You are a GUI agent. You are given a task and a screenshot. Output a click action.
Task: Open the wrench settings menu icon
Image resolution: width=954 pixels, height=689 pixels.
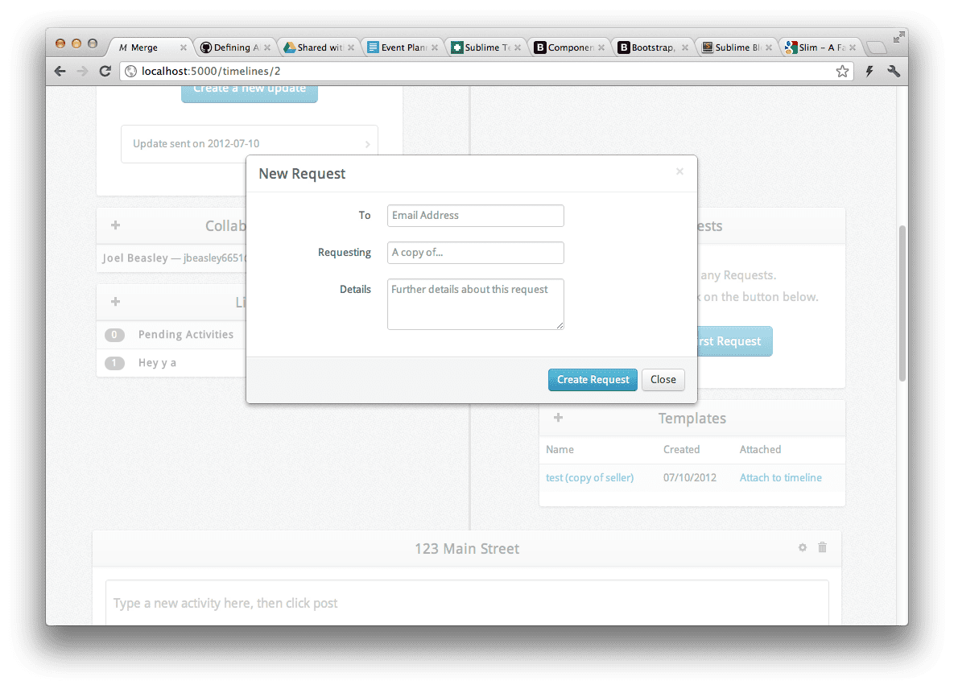893,72
